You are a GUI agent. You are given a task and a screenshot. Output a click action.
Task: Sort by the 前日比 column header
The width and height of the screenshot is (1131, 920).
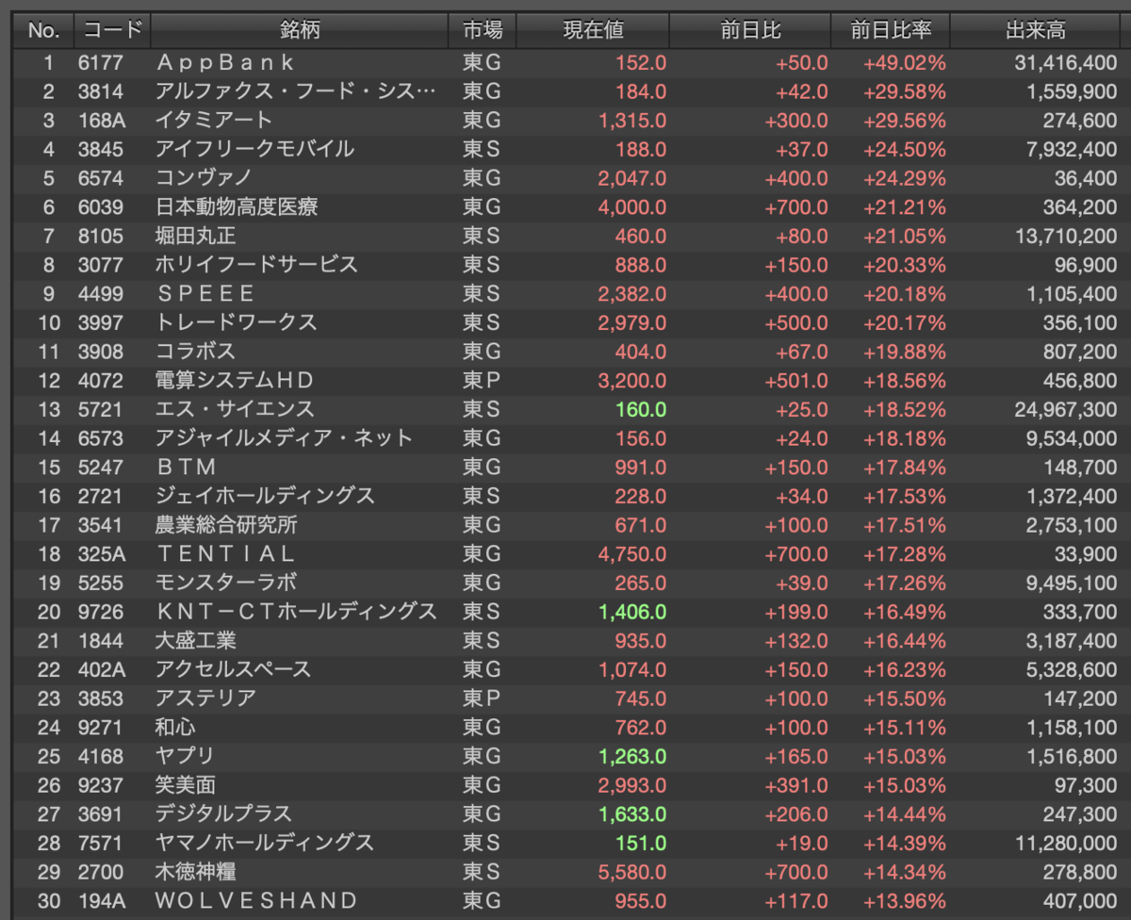coord(750,30)
